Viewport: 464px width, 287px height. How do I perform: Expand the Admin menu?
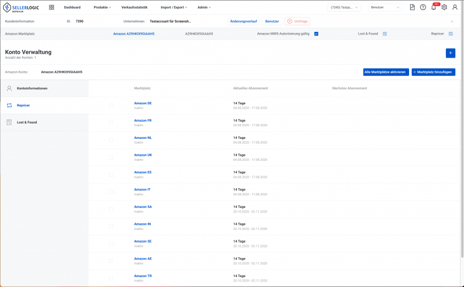pyautogui.click(x=204, y=7)
